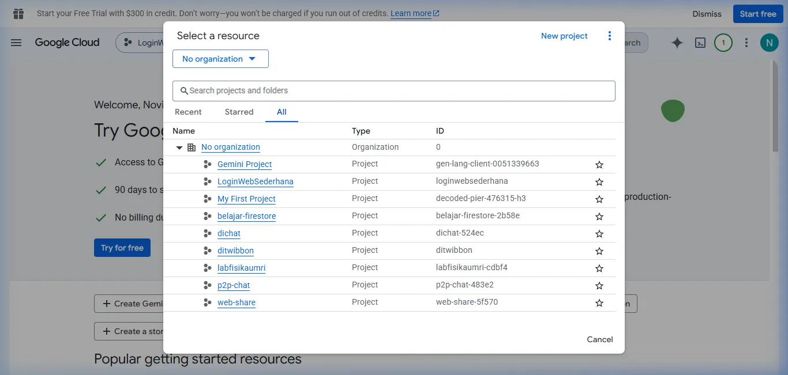Select the All tab
The image size is (788, 375).
[282, 112]
